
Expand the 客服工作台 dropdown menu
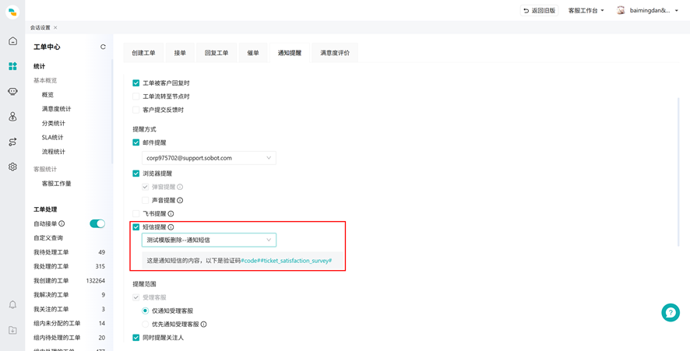point(586,11)
